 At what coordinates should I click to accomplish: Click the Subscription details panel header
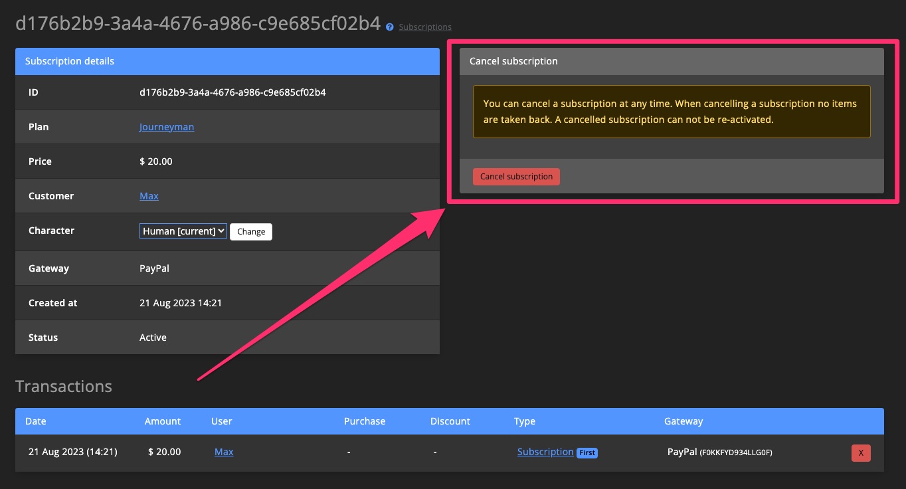69,61
